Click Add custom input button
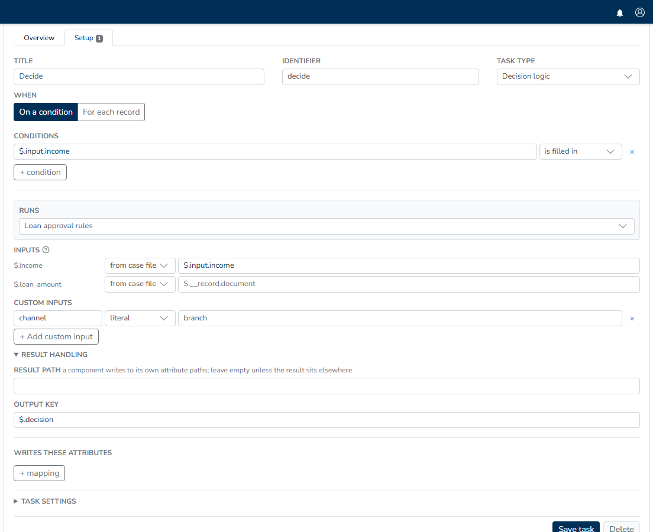The image size is (653, 532). click(56, 337)
